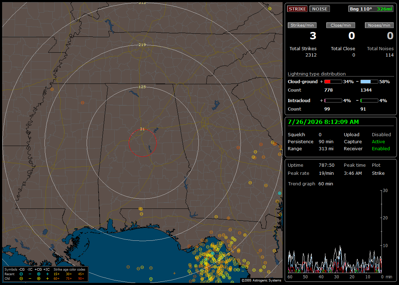This screenshot has height=285, width=399.
Task: Click the 75+ strike age color code
Action: (69, 279)
